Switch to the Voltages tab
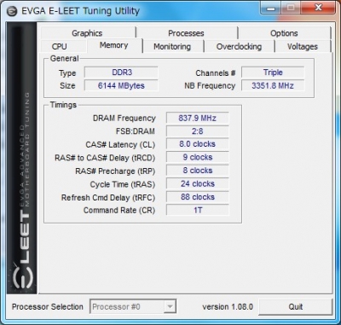Screen dimensions: 341x325 click(x=303, y=47)
